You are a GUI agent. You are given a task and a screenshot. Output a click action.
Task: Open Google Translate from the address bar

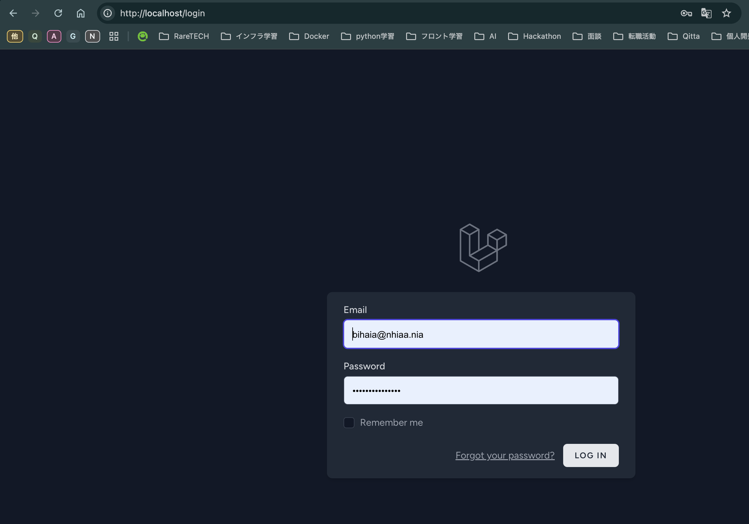coord(706,13)
